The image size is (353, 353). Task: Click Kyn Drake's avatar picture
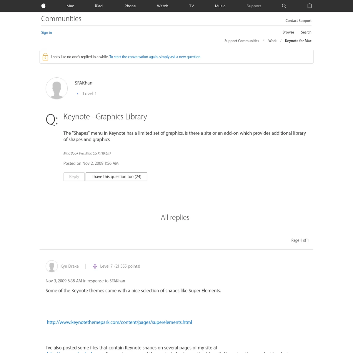coord(51,266)
